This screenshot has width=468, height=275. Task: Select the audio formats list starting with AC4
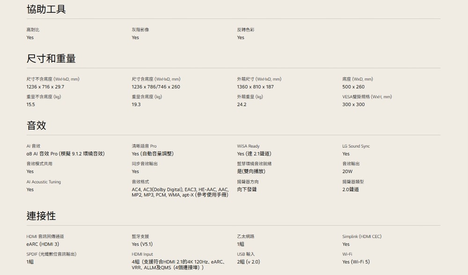click(x=180, y=192)
